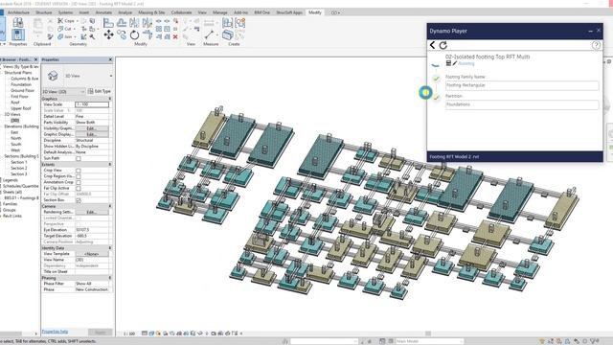Select the Move tool in Modify panel
The image size is (613, 345).
108,34
